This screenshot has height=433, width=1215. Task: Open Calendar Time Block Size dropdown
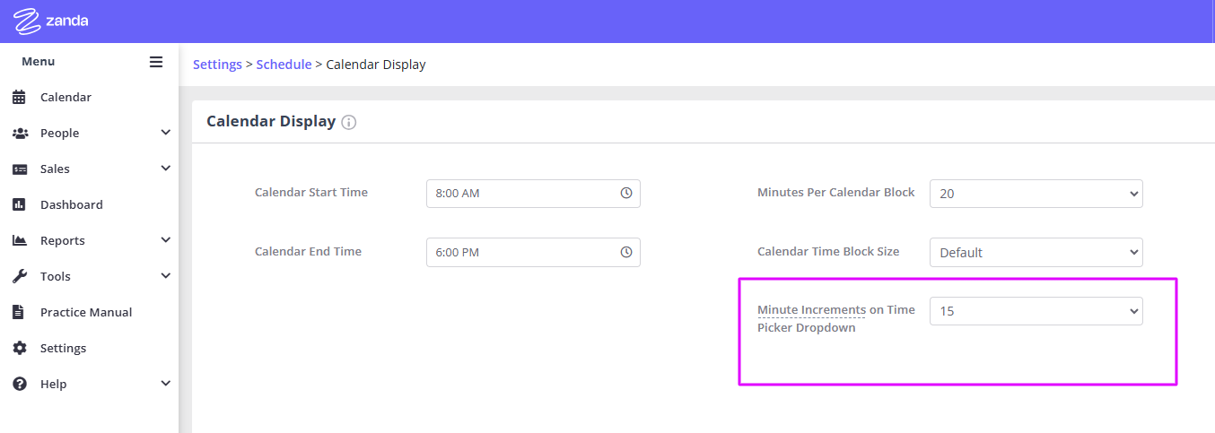pyautogui.click(x=1036, y=252)
